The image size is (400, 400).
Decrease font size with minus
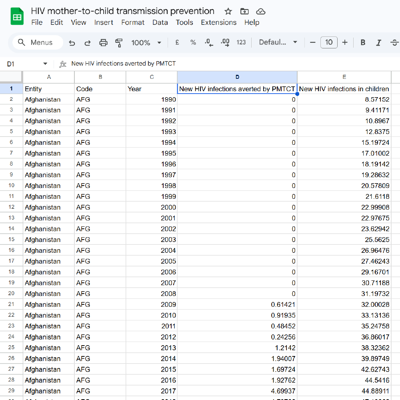pos(313,42)
